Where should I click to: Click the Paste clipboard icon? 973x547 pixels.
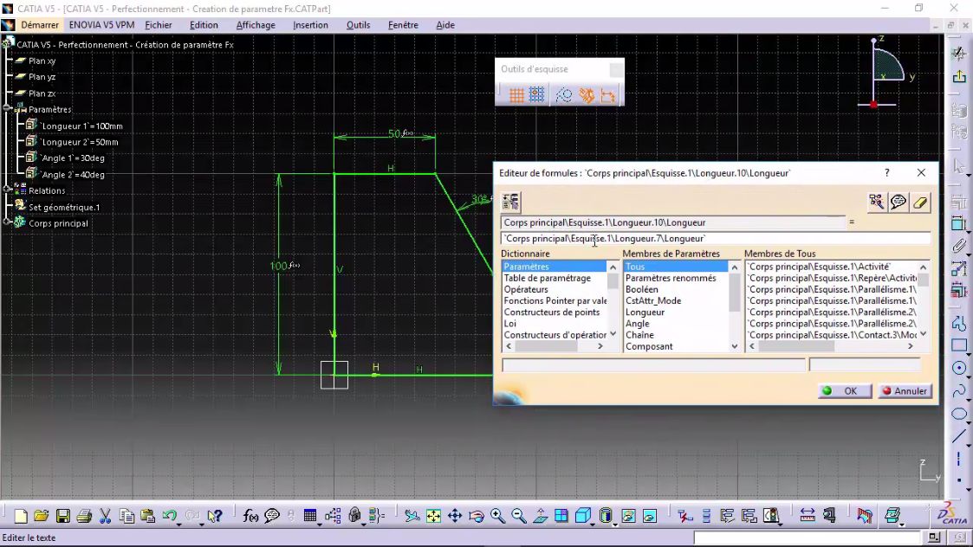[147, 516]
